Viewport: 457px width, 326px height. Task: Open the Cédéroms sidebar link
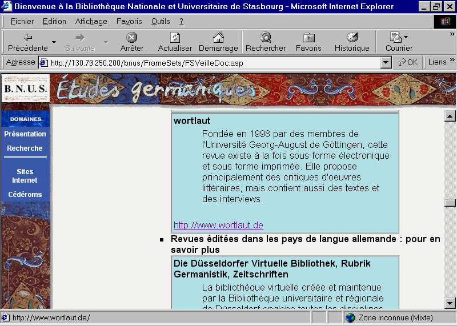(x=25, y=194)
